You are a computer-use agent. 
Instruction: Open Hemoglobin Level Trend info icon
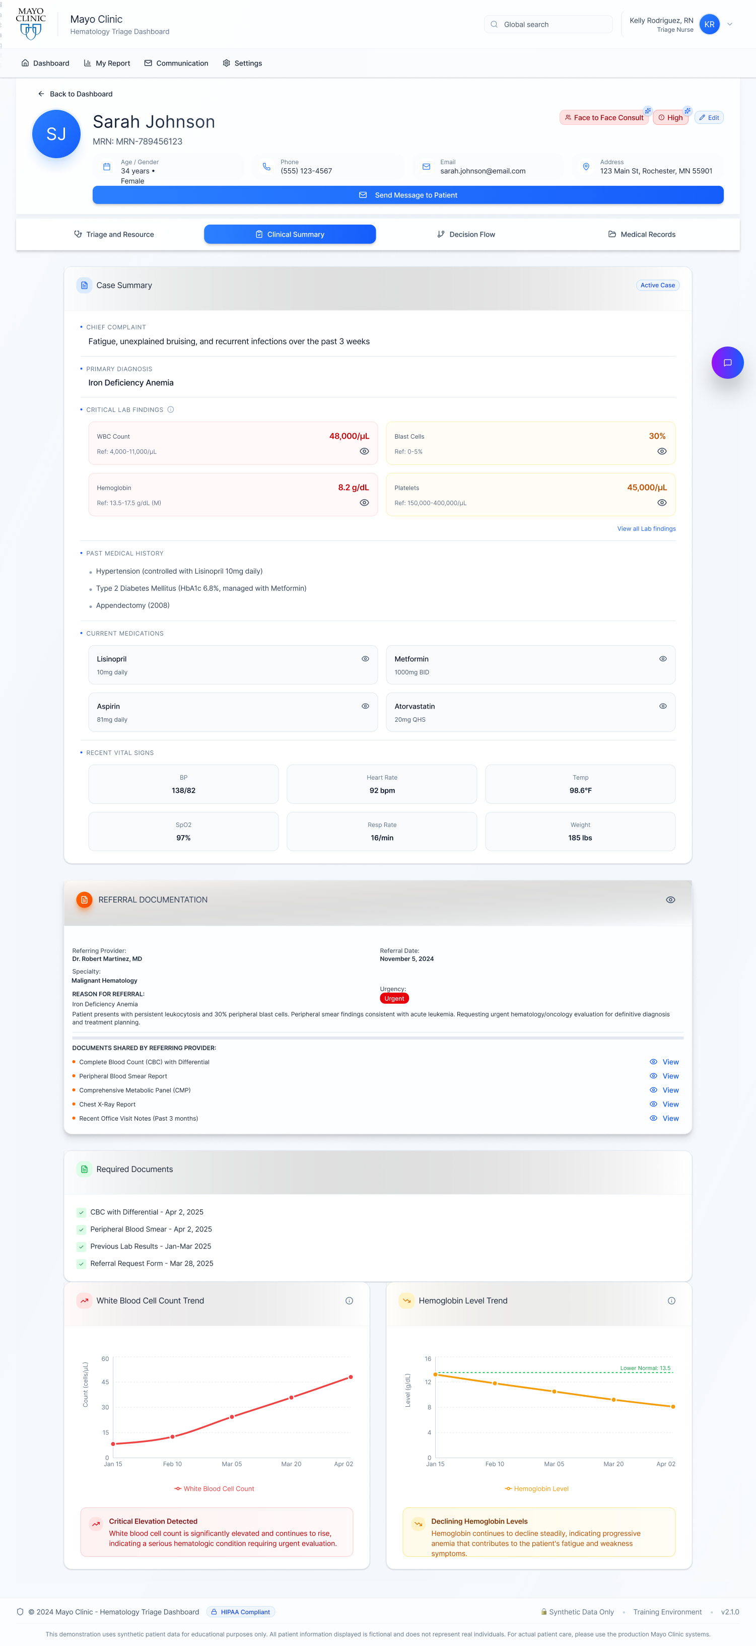click(x=671, y=1300)
